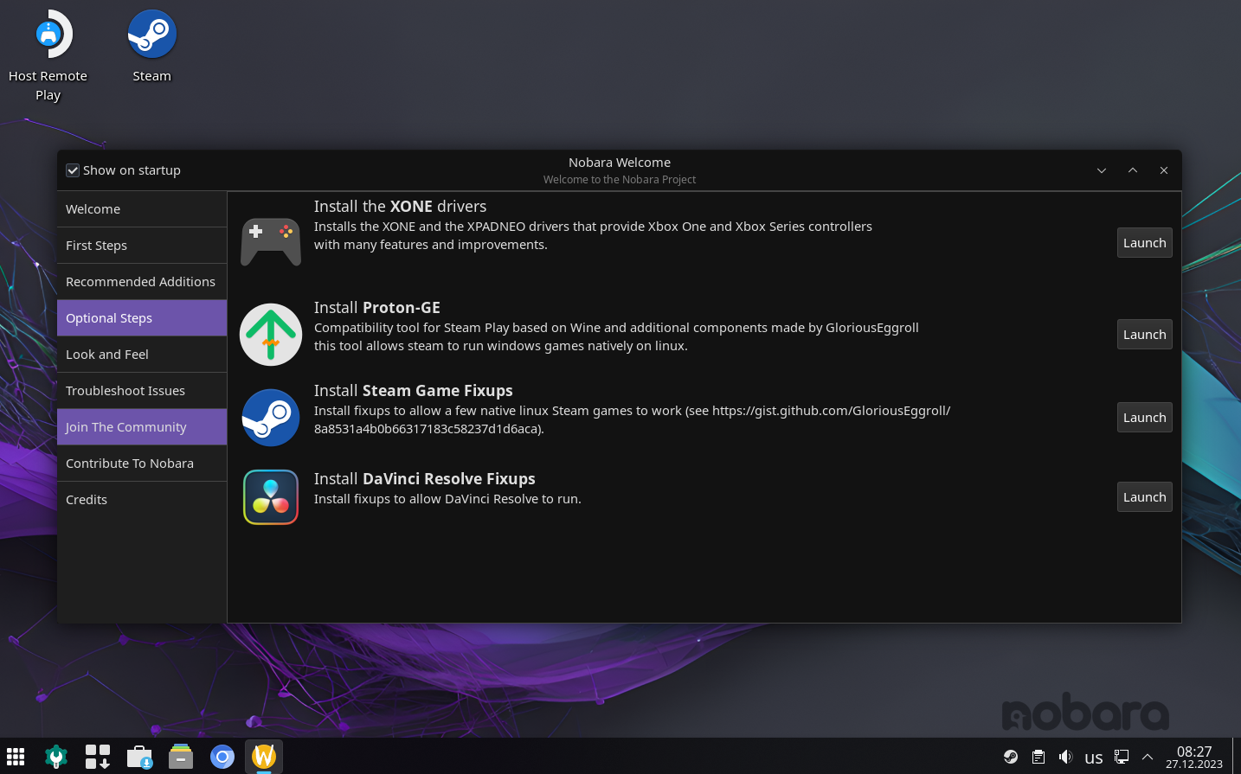
Task: Open the Recommended Additions tab
Action: pos(142,282)
